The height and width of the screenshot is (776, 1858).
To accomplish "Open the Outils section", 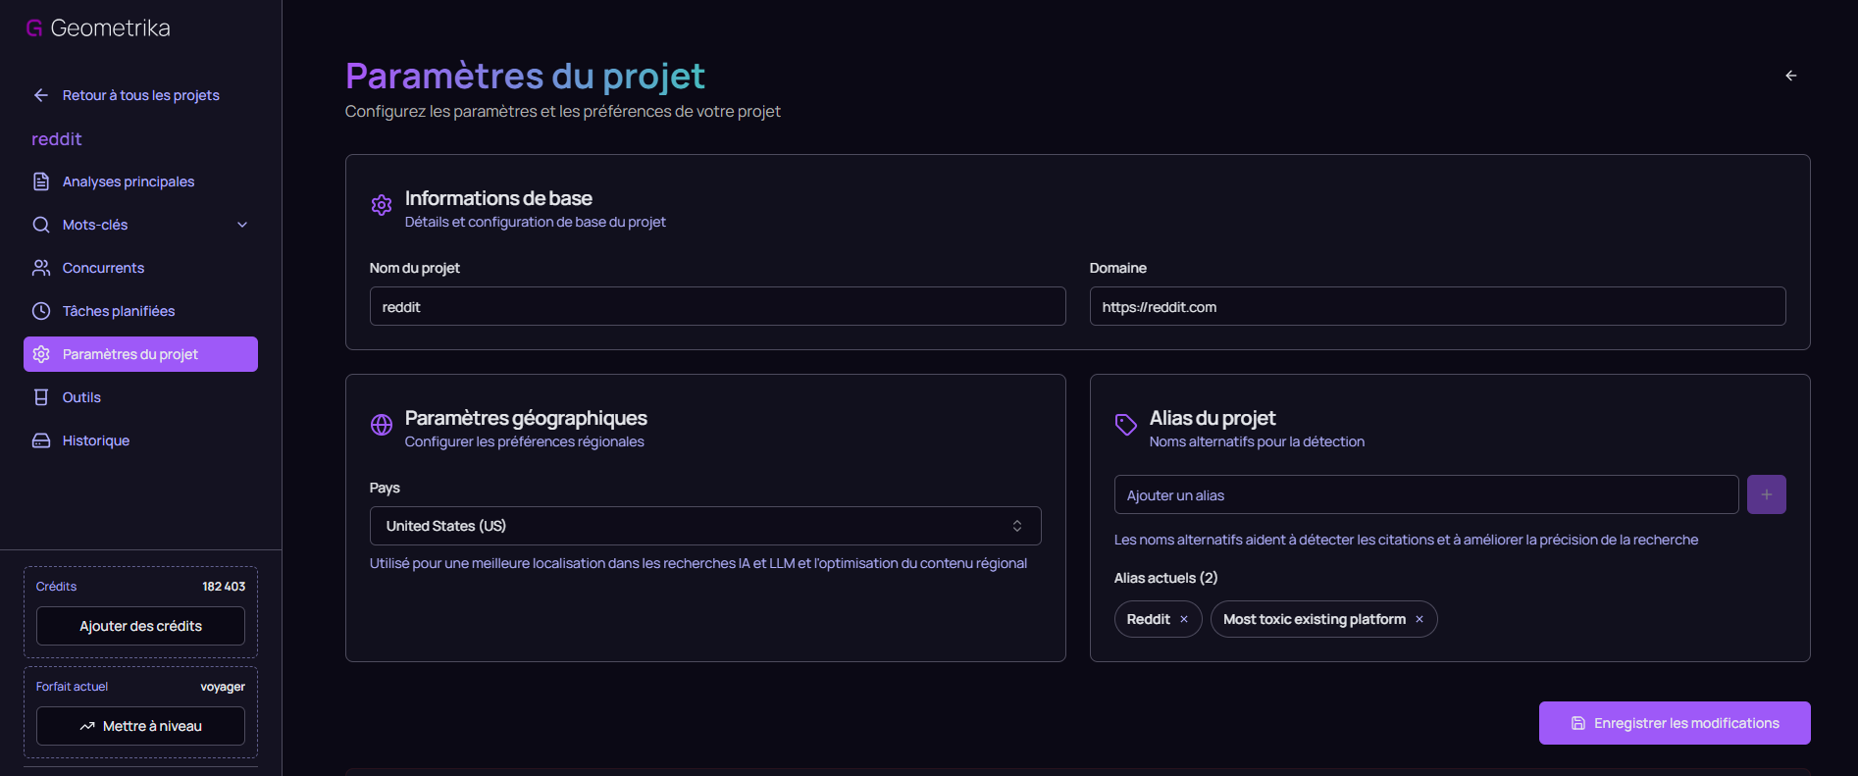I will point(81,397).
